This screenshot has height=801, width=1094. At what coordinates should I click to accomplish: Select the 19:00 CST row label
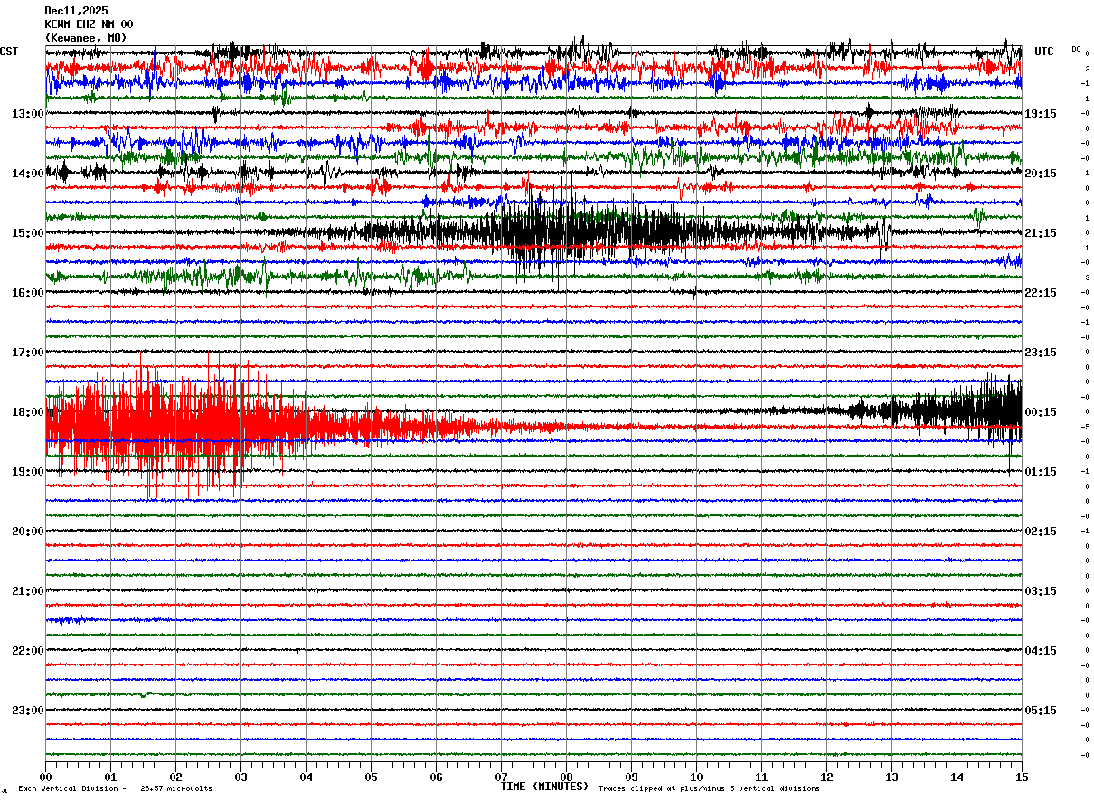tap(28, 472)
